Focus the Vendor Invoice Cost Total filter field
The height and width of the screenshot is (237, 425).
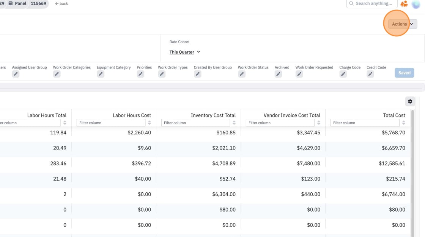[280, 123]
